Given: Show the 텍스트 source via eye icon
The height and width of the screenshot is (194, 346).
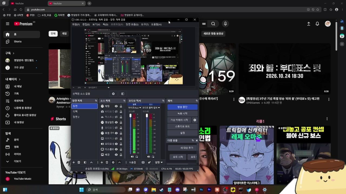Looking at the screenshot, I should pos(116,117).
